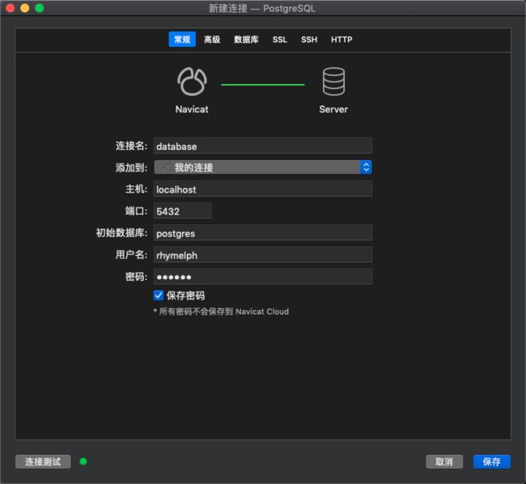Screen dimensions: 526x484
Task: Close the window with the red button
Action: [x=10, y=8]
